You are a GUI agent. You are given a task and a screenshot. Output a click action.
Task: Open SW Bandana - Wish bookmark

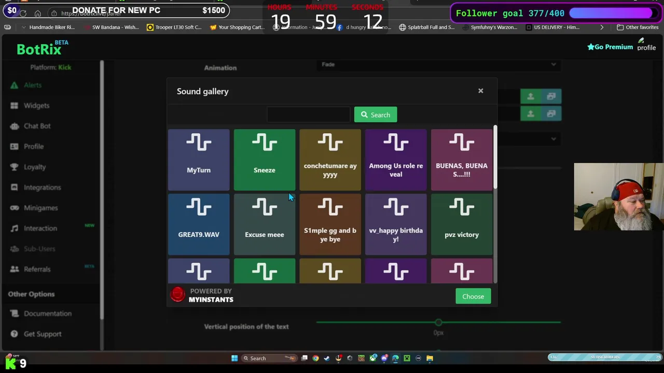click(110, 27)
